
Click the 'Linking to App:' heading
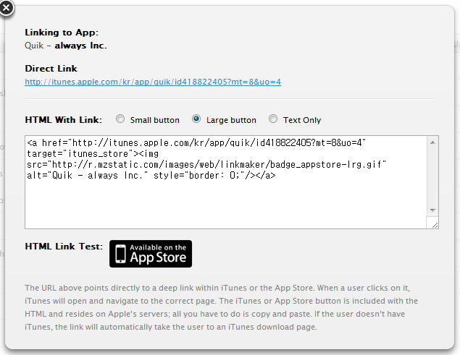pyautogui.click(x=62, y=33)
